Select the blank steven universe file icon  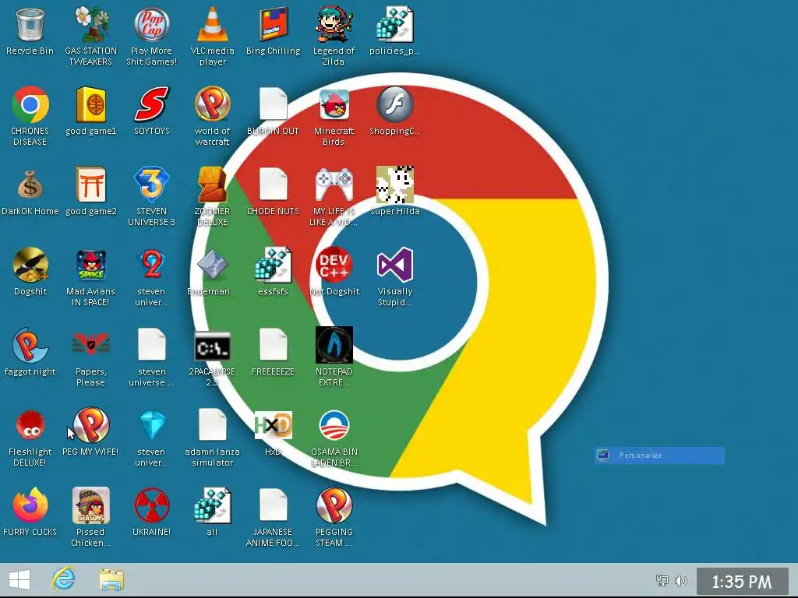152,345
